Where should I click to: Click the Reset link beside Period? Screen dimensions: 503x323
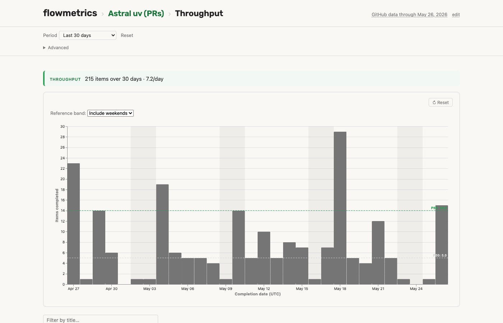[x=127, y=35]
